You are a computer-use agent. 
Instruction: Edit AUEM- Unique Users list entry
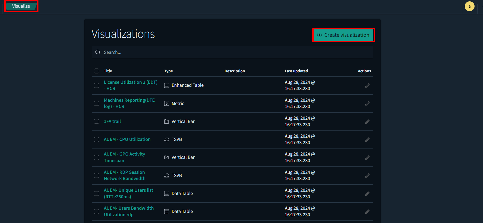tap(367, 194)
